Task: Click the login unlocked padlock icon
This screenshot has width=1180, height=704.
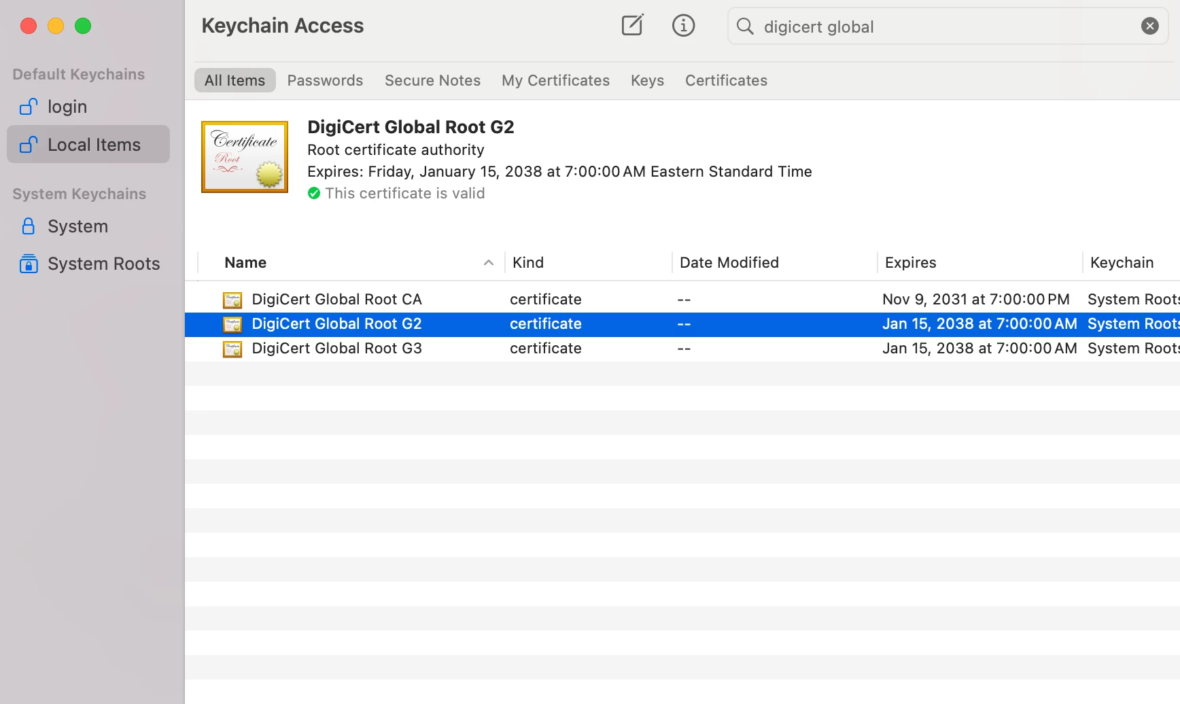Action: (29, 107)
